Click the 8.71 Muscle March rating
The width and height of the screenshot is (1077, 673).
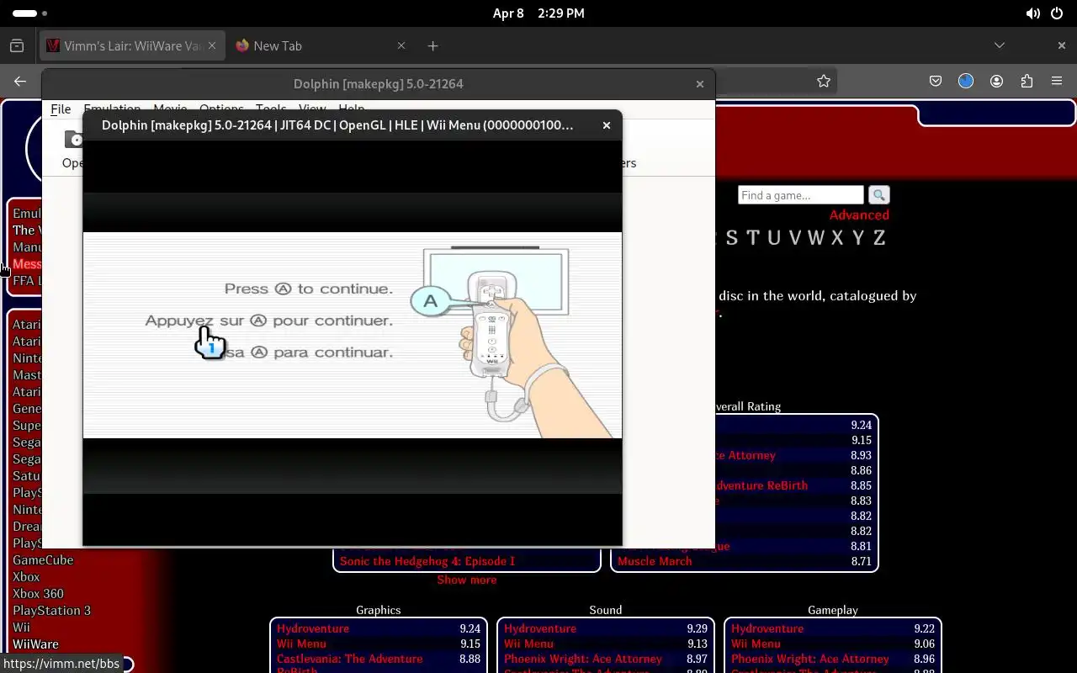861,561
